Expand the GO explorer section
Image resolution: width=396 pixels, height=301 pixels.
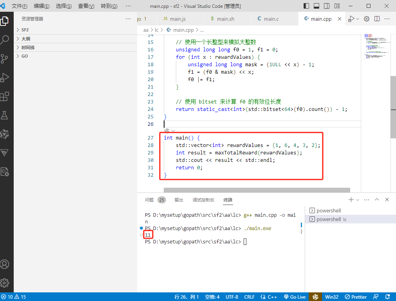(75, 56)
